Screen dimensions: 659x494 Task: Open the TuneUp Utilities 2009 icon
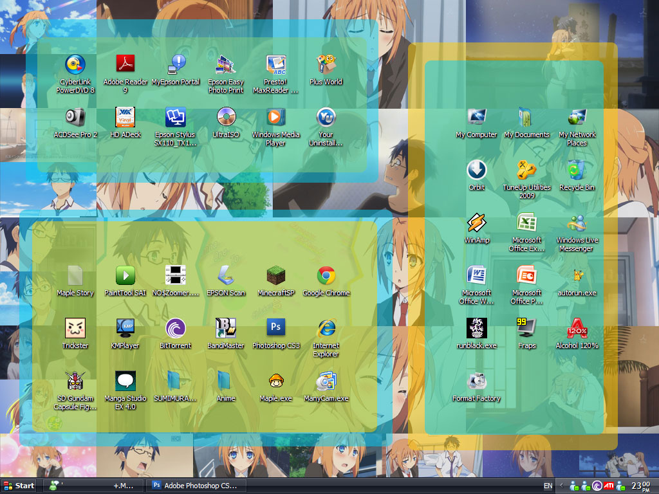coord(526,170)
